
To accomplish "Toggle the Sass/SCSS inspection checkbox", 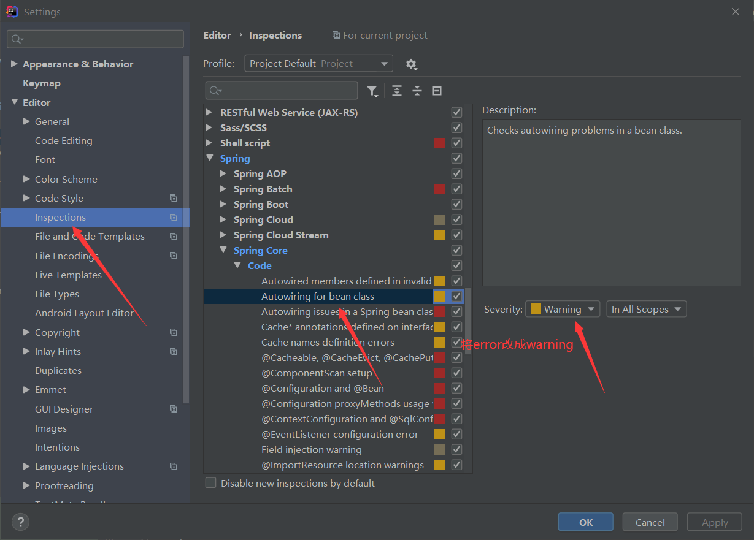I will 456,127.
